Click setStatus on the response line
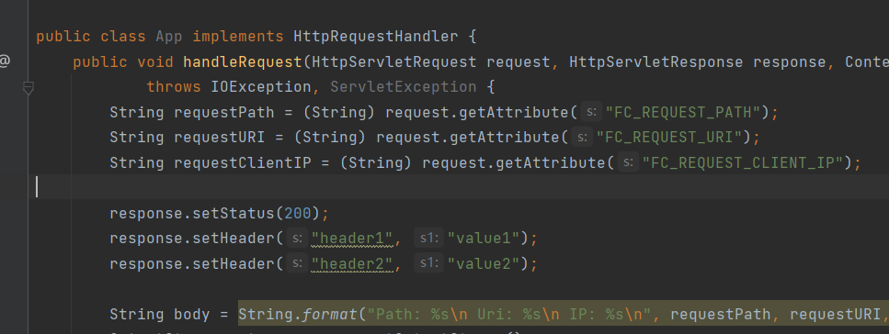 (x=234, y=214)
